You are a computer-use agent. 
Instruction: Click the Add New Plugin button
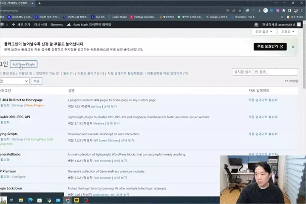click(x=24, y=64)
